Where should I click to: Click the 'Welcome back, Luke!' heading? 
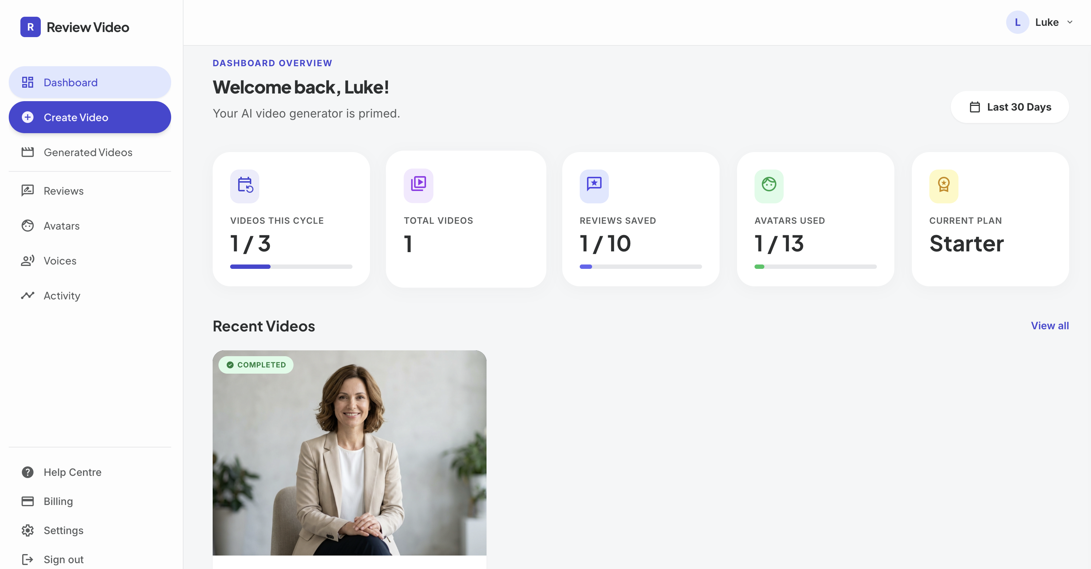tap(301, 87)
